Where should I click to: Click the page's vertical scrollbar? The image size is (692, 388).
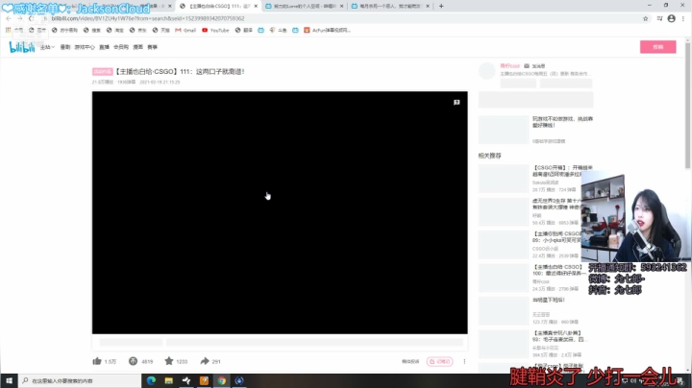tap(687, 106)
